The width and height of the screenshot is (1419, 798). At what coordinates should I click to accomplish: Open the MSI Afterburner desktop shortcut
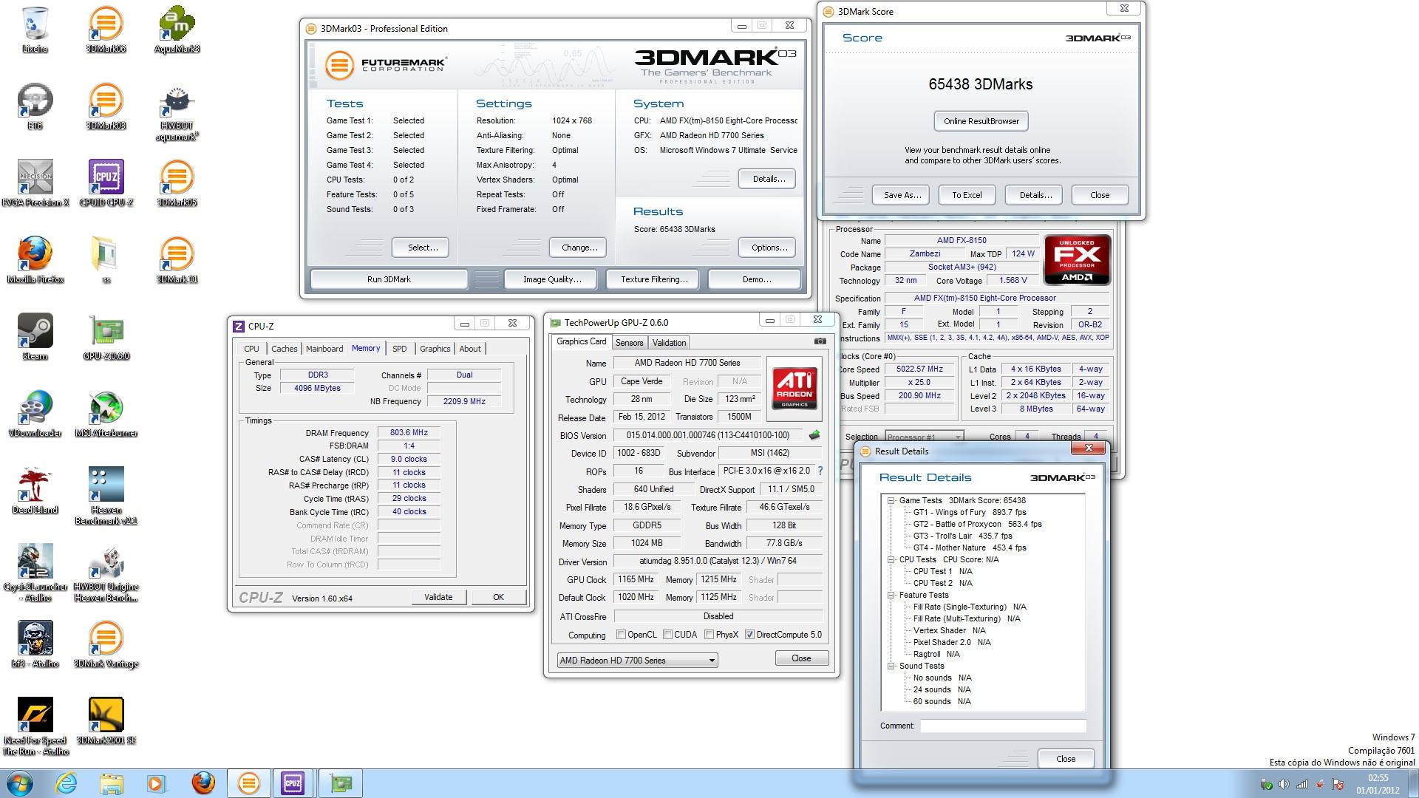click(x=106, y=414)
